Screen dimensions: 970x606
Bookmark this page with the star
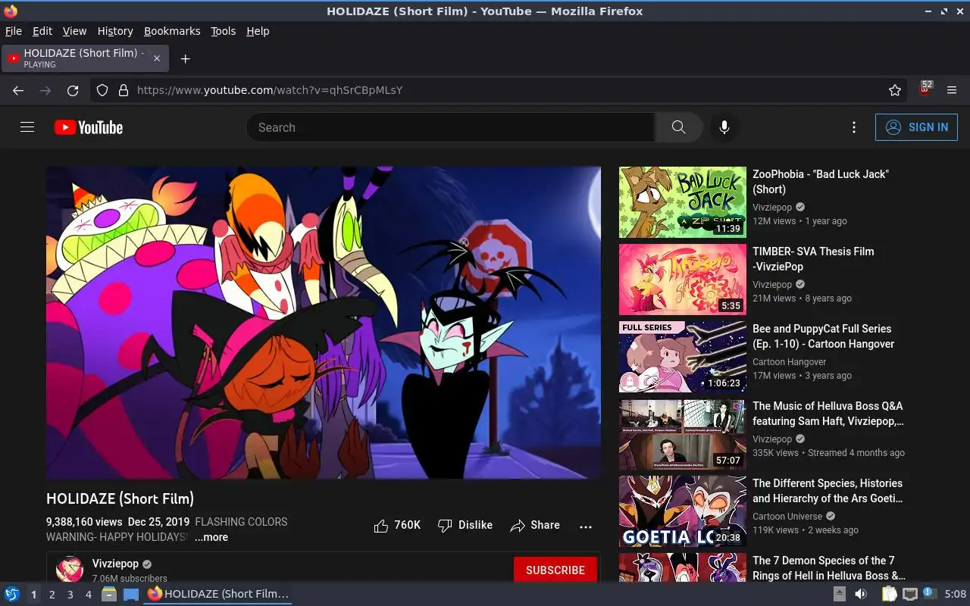(895, 90)
